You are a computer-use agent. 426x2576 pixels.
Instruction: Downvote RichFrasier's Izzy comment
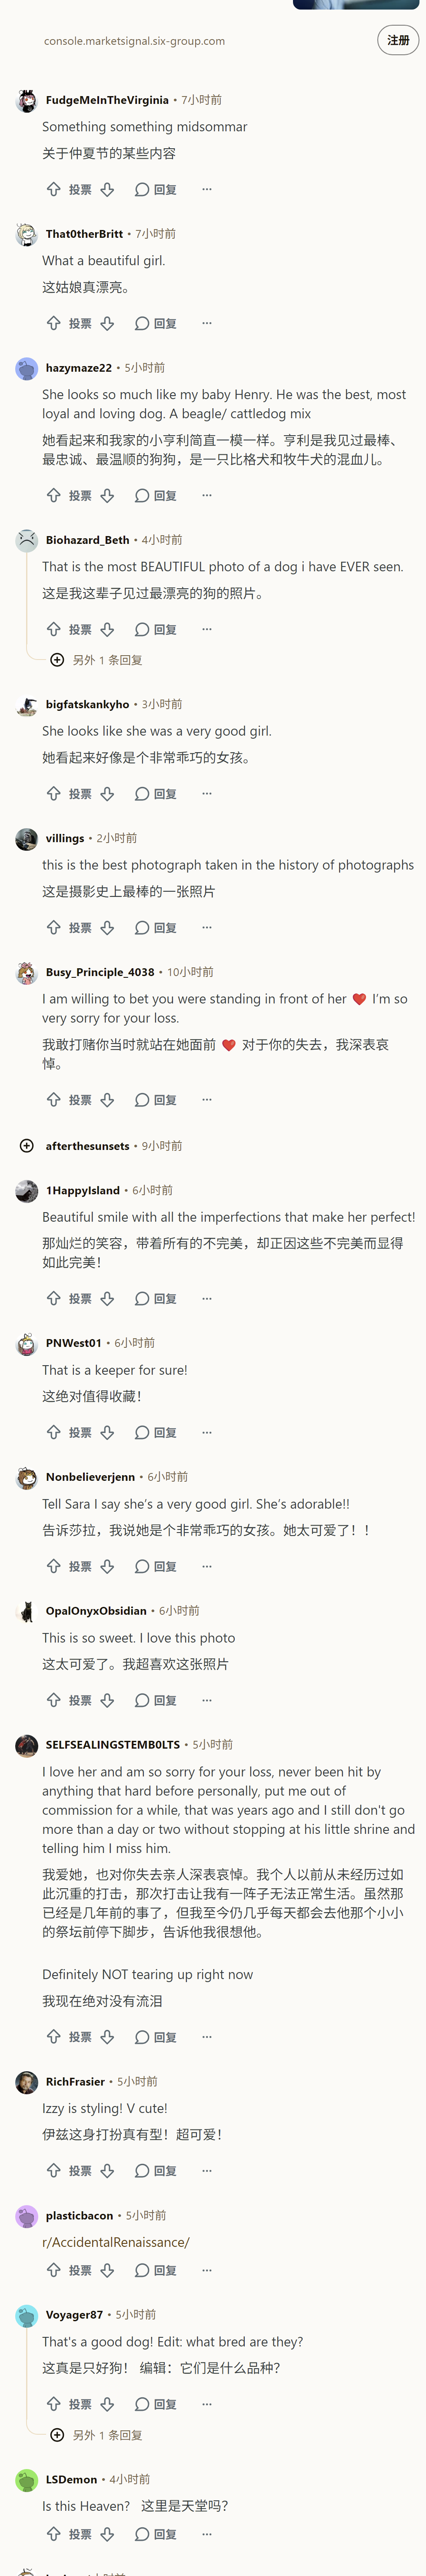pyautogui.click(x=107, y=2170)
